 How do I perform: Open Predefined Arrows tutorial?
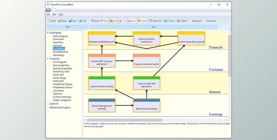point(62,87)
